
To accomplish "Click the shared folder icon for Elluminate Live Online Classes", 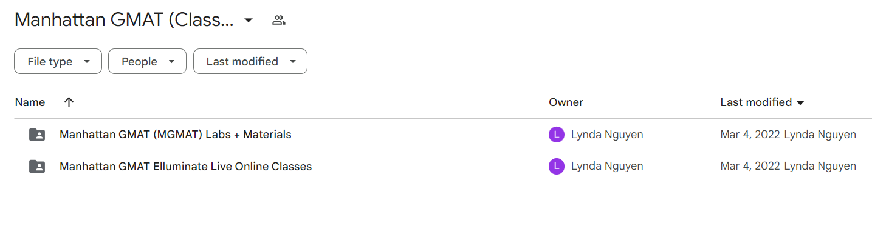I will tap(37, 166).
